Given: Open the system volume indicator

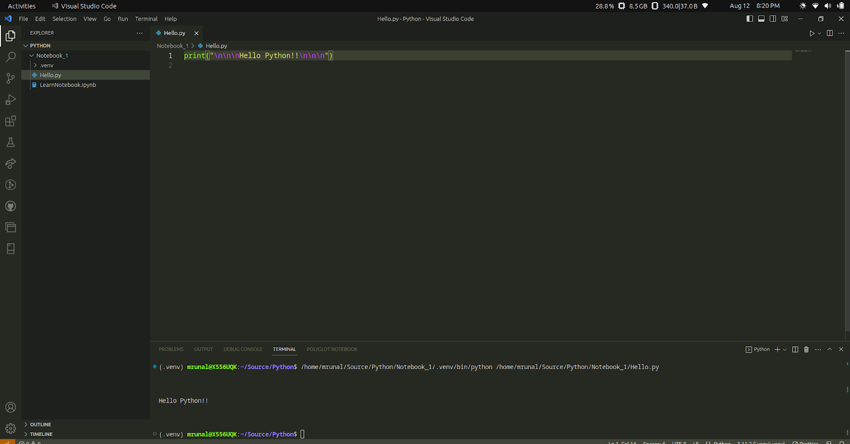Looking at the screenshot, I should 828,6.
